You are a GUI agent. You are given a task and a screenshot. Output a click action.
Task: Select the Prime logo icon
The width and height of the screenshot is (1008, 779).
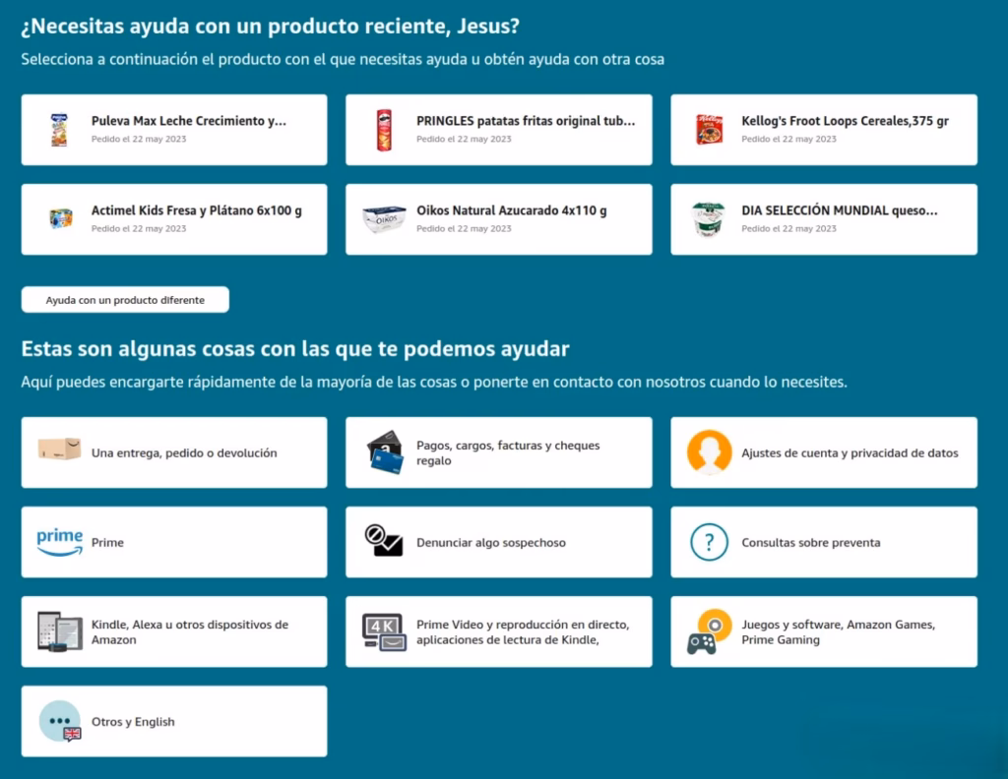(60, 542)
